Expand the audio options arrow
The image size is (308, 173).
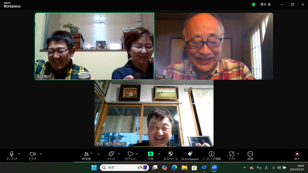(19, 154)
